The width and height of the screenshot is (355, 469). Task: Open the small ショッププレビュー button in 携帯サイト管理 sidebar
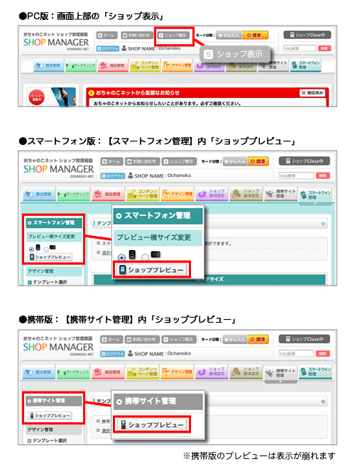pos(50,416)
